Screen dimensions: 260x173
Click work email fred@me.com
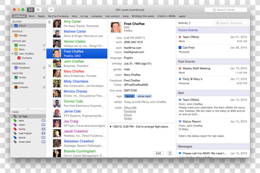132,48
